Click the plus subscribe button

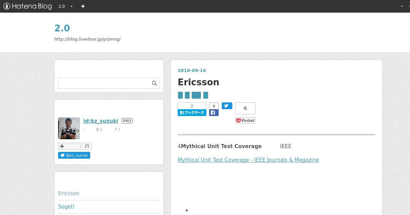coord(69,146)
